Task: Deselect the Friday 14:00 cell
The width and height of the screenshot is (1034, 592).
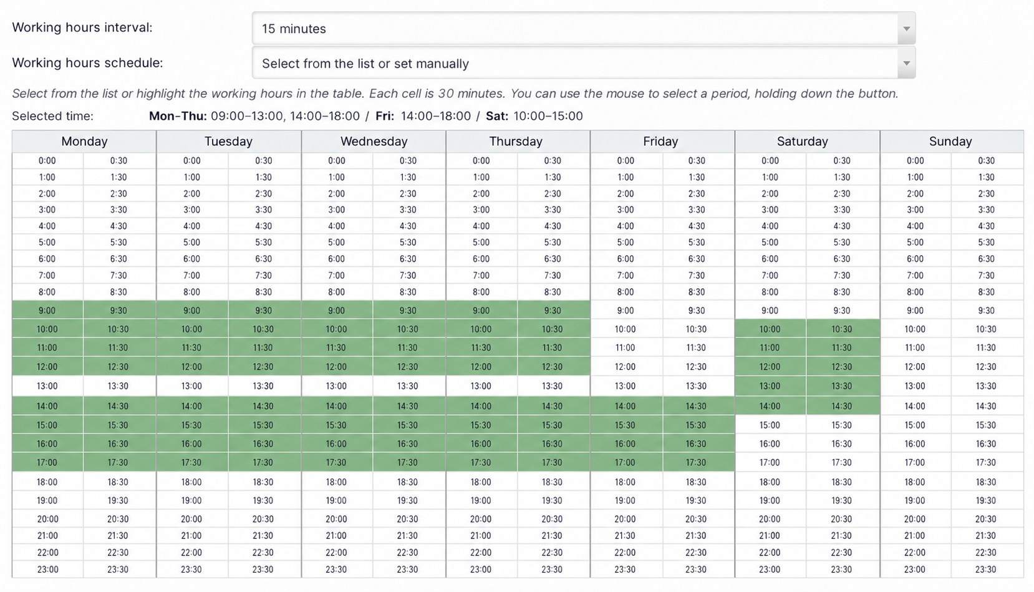Action: [x=626, y=406]
